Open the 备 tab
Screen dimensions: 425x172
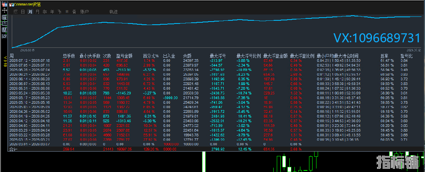pos(74,12)
